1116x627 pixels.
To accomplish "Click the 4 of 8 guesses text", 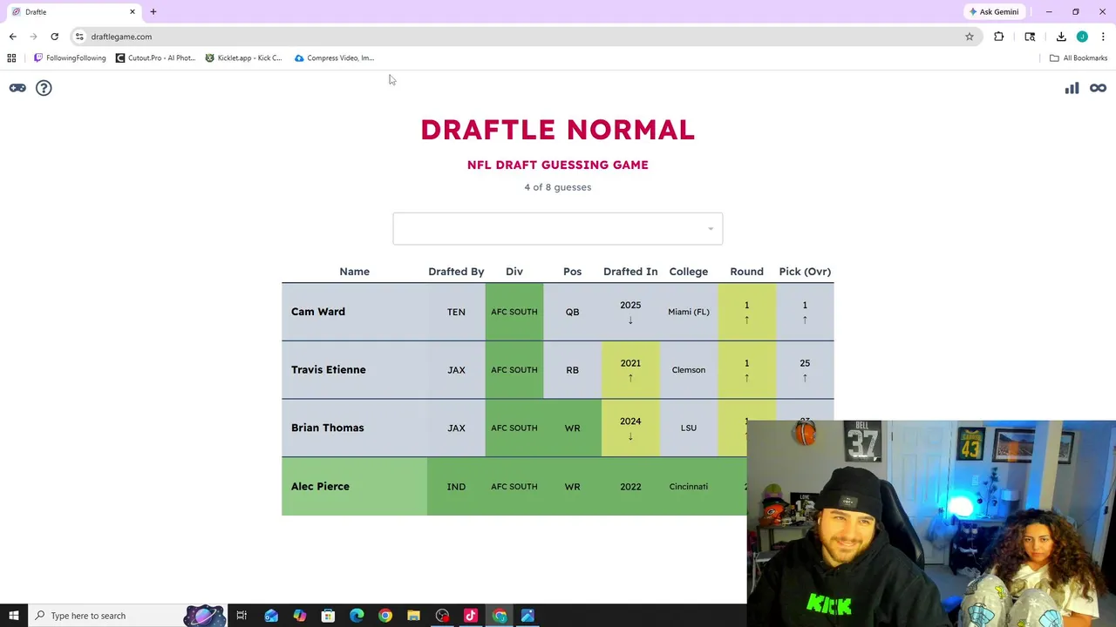I will click(558, 187).
